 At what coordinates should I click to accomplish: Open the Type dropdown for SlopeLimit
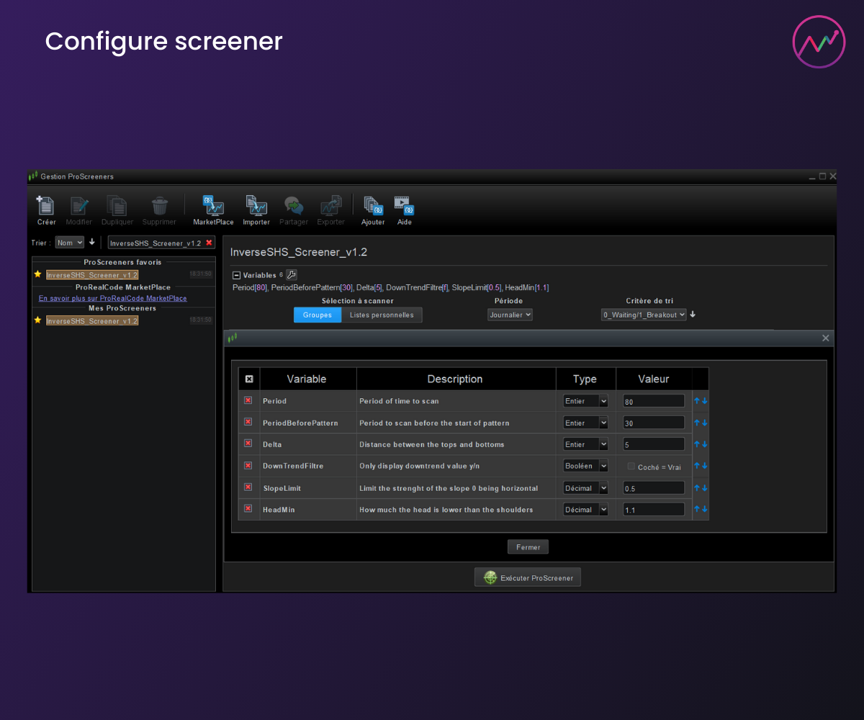pyautogui.click(x=586, y=488)
